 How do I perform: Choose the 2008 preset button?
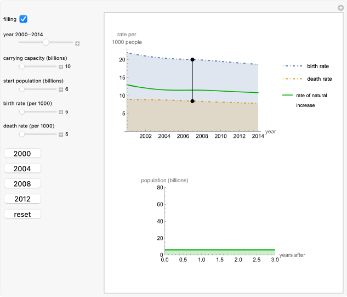click(22, 184)
